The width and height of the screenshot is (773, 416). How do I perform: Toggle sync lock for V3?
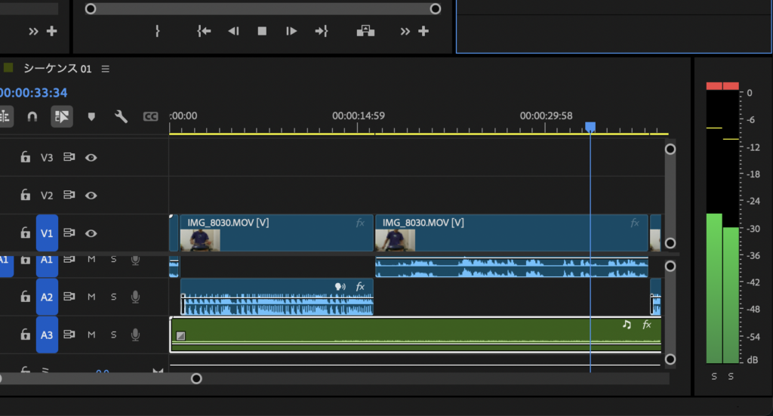pos(69,157)
